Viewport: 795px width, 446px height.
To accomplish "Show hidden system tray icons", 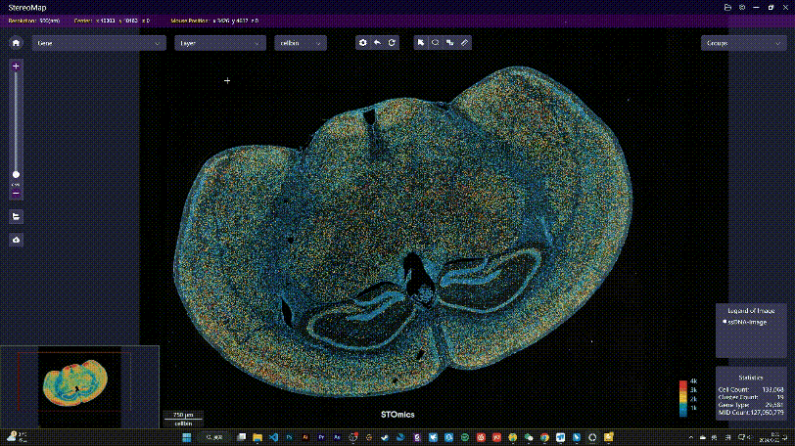I will click(690, 437).
